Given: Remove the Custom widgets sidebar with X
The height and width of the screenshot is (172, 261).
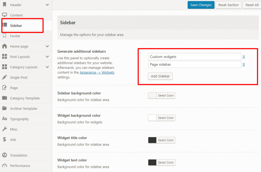Looking at the screenshot, I should (244, 57).
